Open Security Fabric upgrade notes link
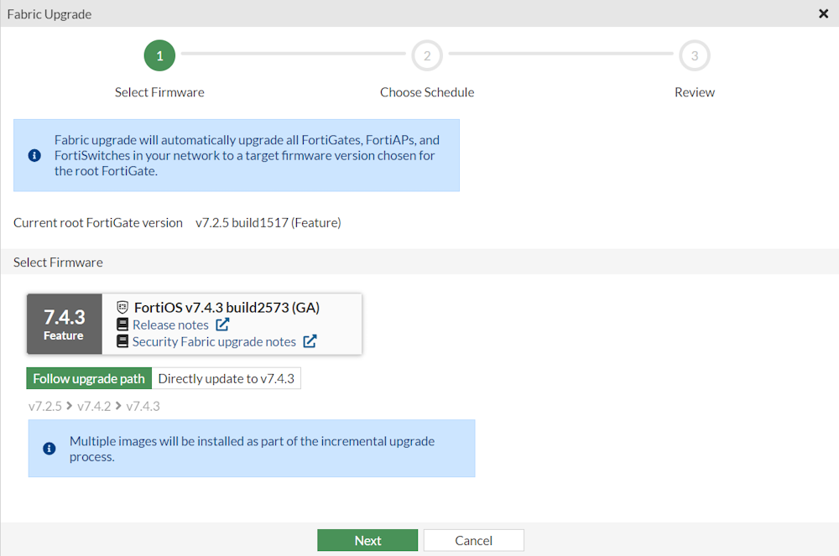The height and width of the screenshot is (556, 839). pyautogui.click(x=214, y=342)
